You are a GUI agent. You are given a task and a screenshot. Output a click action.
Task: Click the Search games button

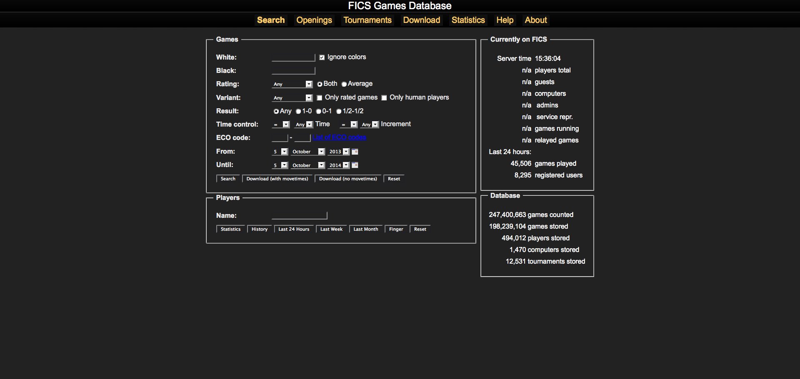(227, 178)
